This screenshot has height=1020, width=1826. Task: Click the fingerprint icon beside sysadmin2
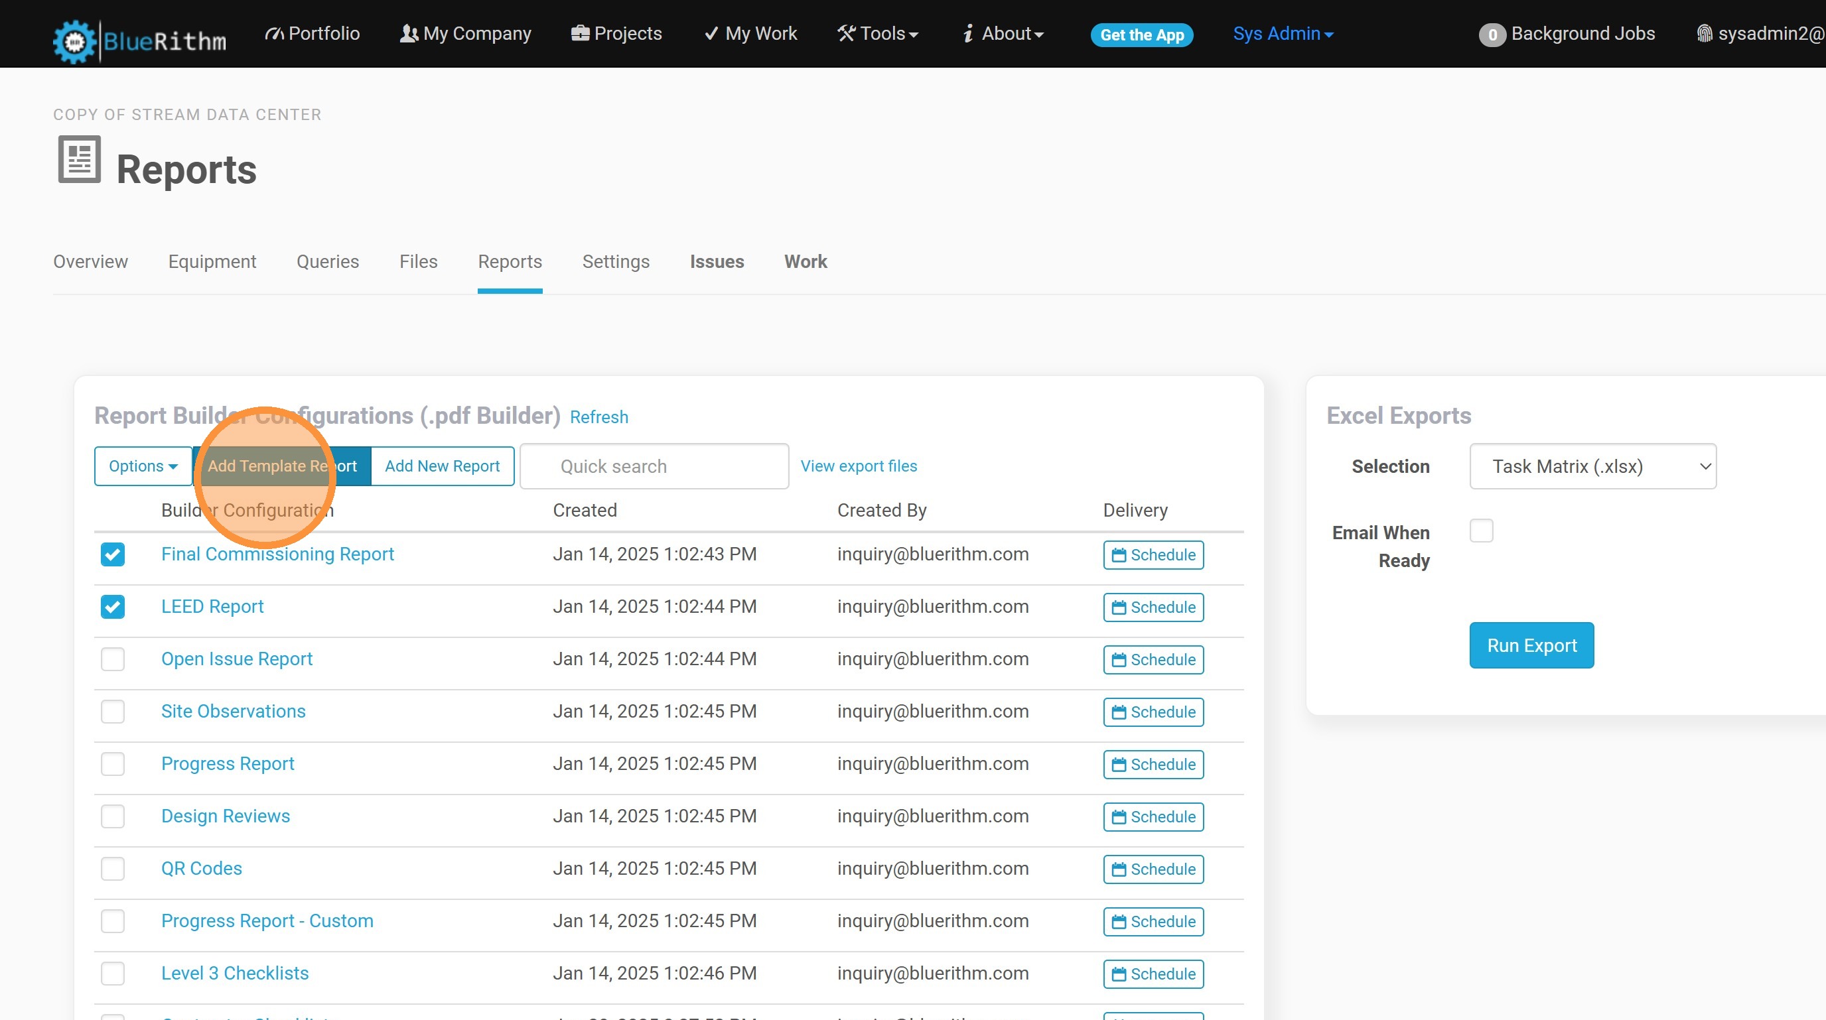tap(1704, 34)
